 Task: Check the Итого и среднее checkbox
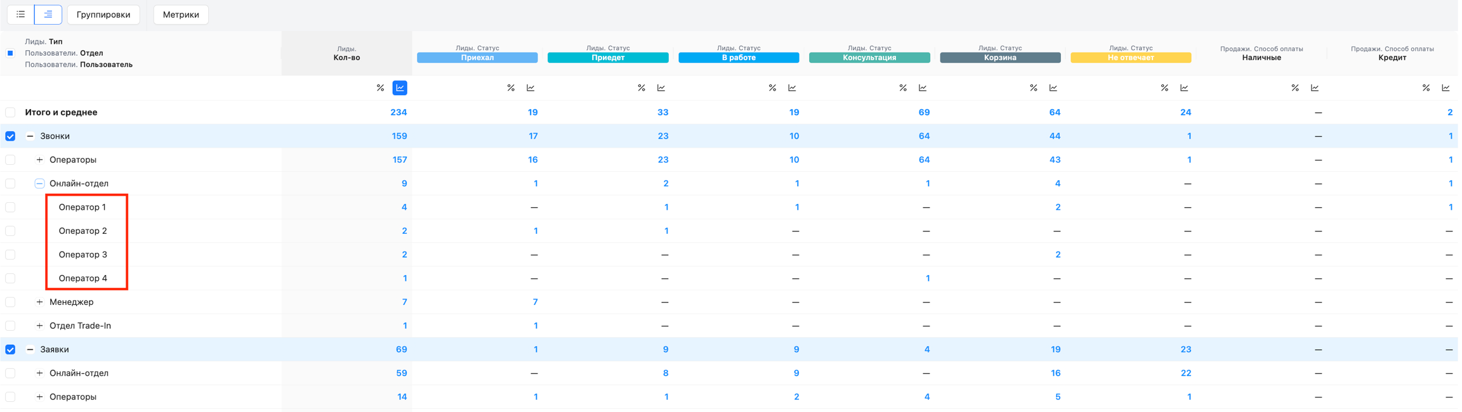(x=10, y=113)
